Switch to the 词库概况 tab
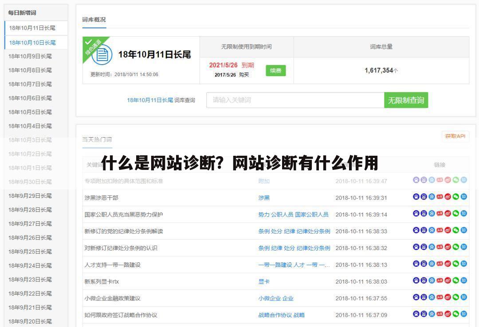The width and height of the screenshot is (479, 327). [x=94, y=19]
